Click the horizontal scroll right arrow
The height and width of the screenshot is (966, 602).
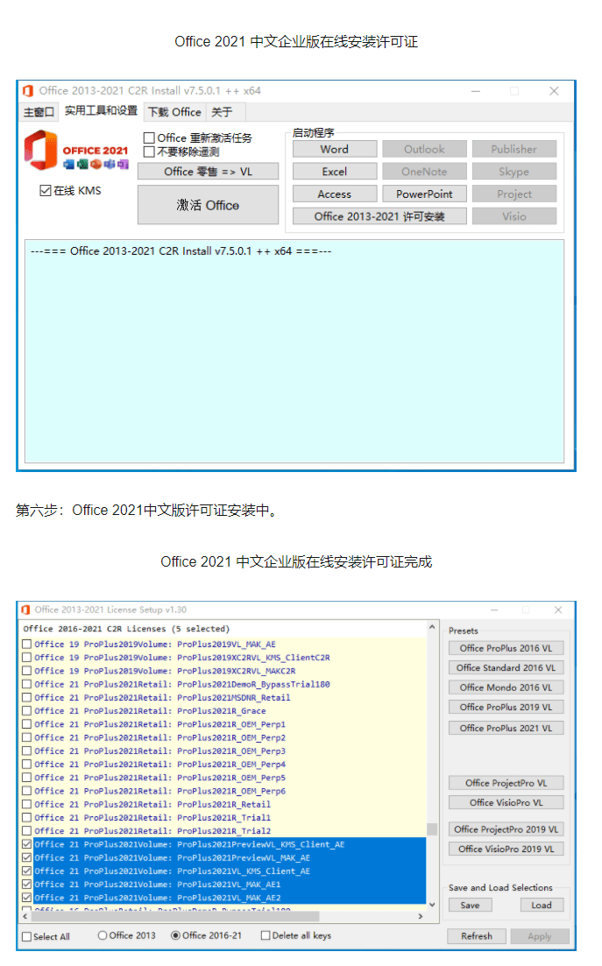coord(421,917)
